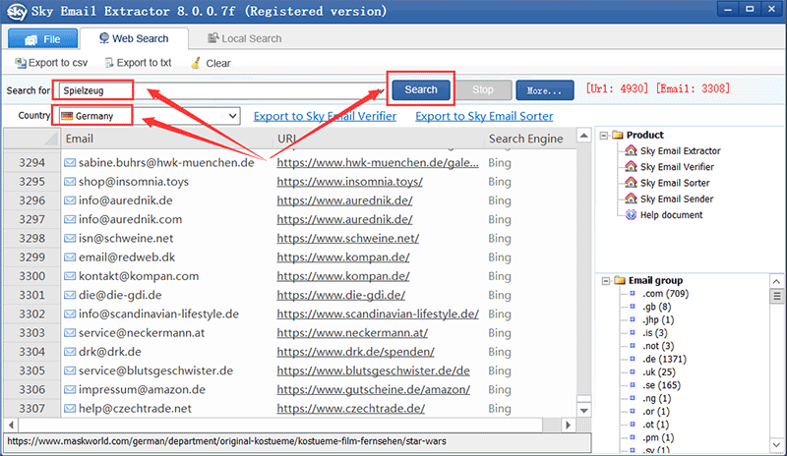
Task: Sort by the Email column header
Action: click(168, 139)
